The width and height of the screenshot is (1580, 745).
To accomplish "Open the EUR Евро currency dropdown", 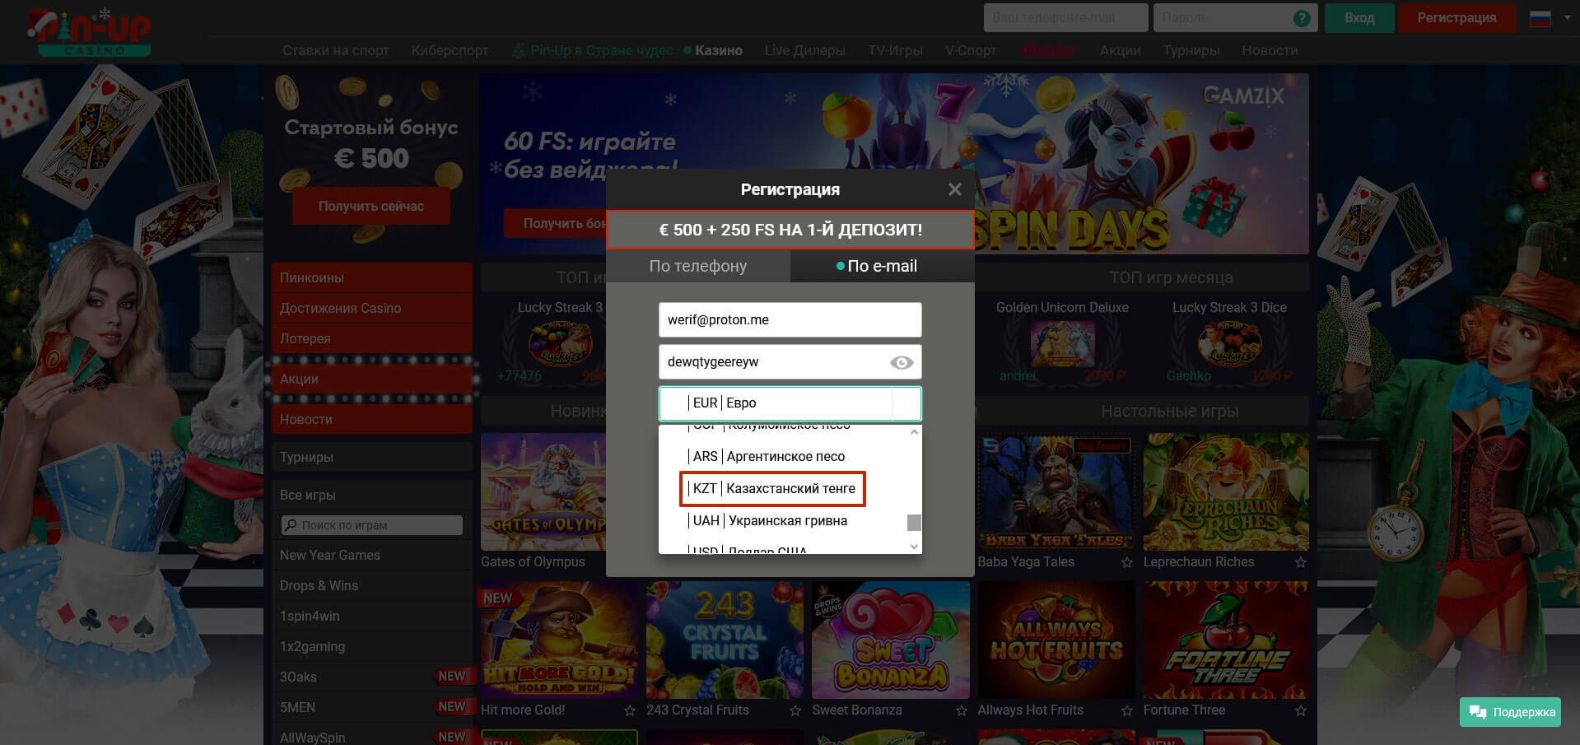I will [x=790, y=403].
